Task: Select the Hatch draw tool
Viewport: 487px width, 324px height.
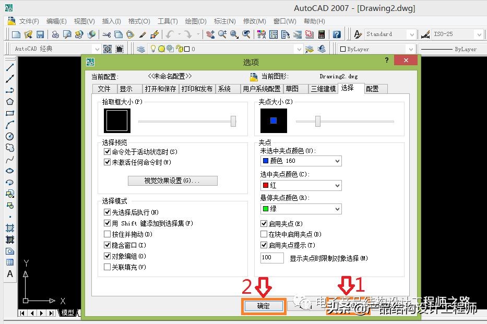Action: click(x=10, y=228)
